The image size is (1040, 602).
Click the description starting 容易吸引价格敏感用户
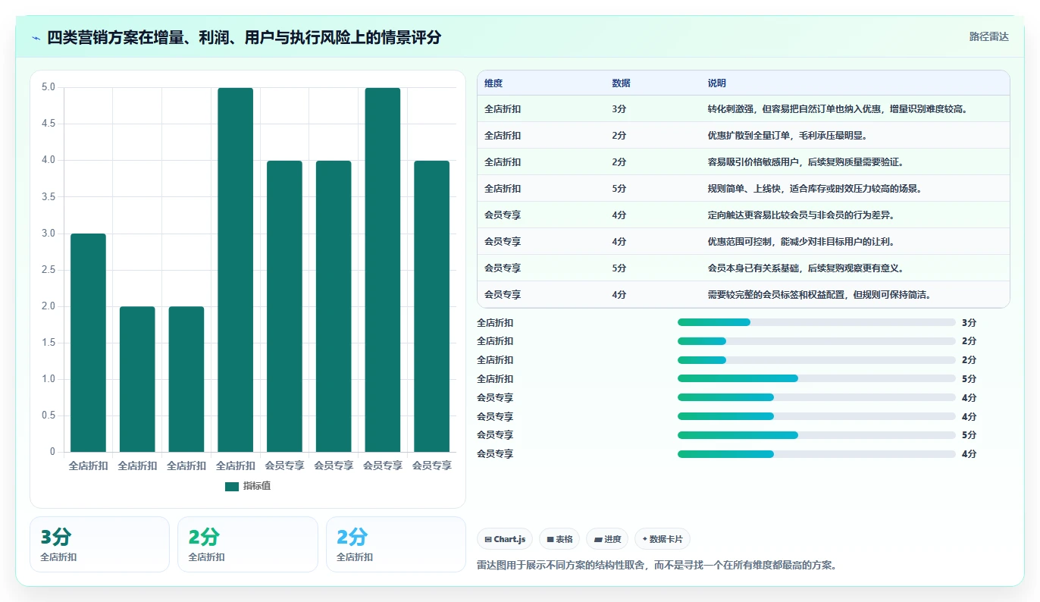pyautogui.click(x=805, y=162)
